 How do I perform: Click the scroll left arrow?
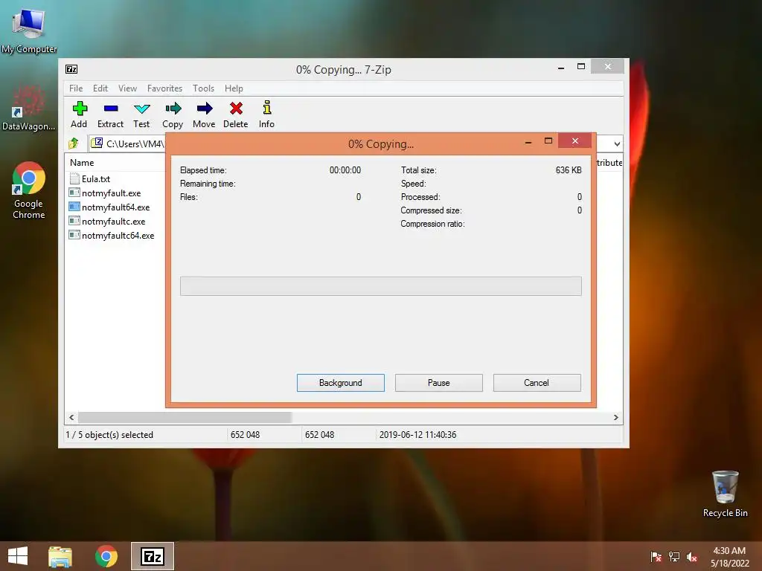click(71, 417)
